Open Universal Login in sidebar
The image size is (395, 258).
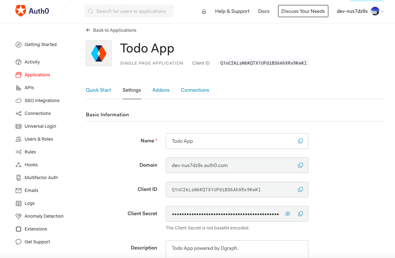click(x=40, y=126)
